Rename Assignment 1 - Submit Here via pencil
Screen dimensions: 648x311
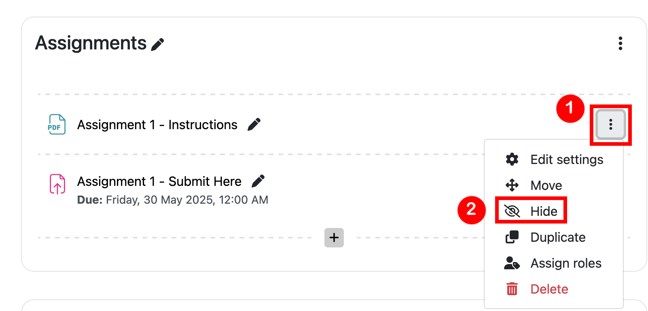[258, 181]
